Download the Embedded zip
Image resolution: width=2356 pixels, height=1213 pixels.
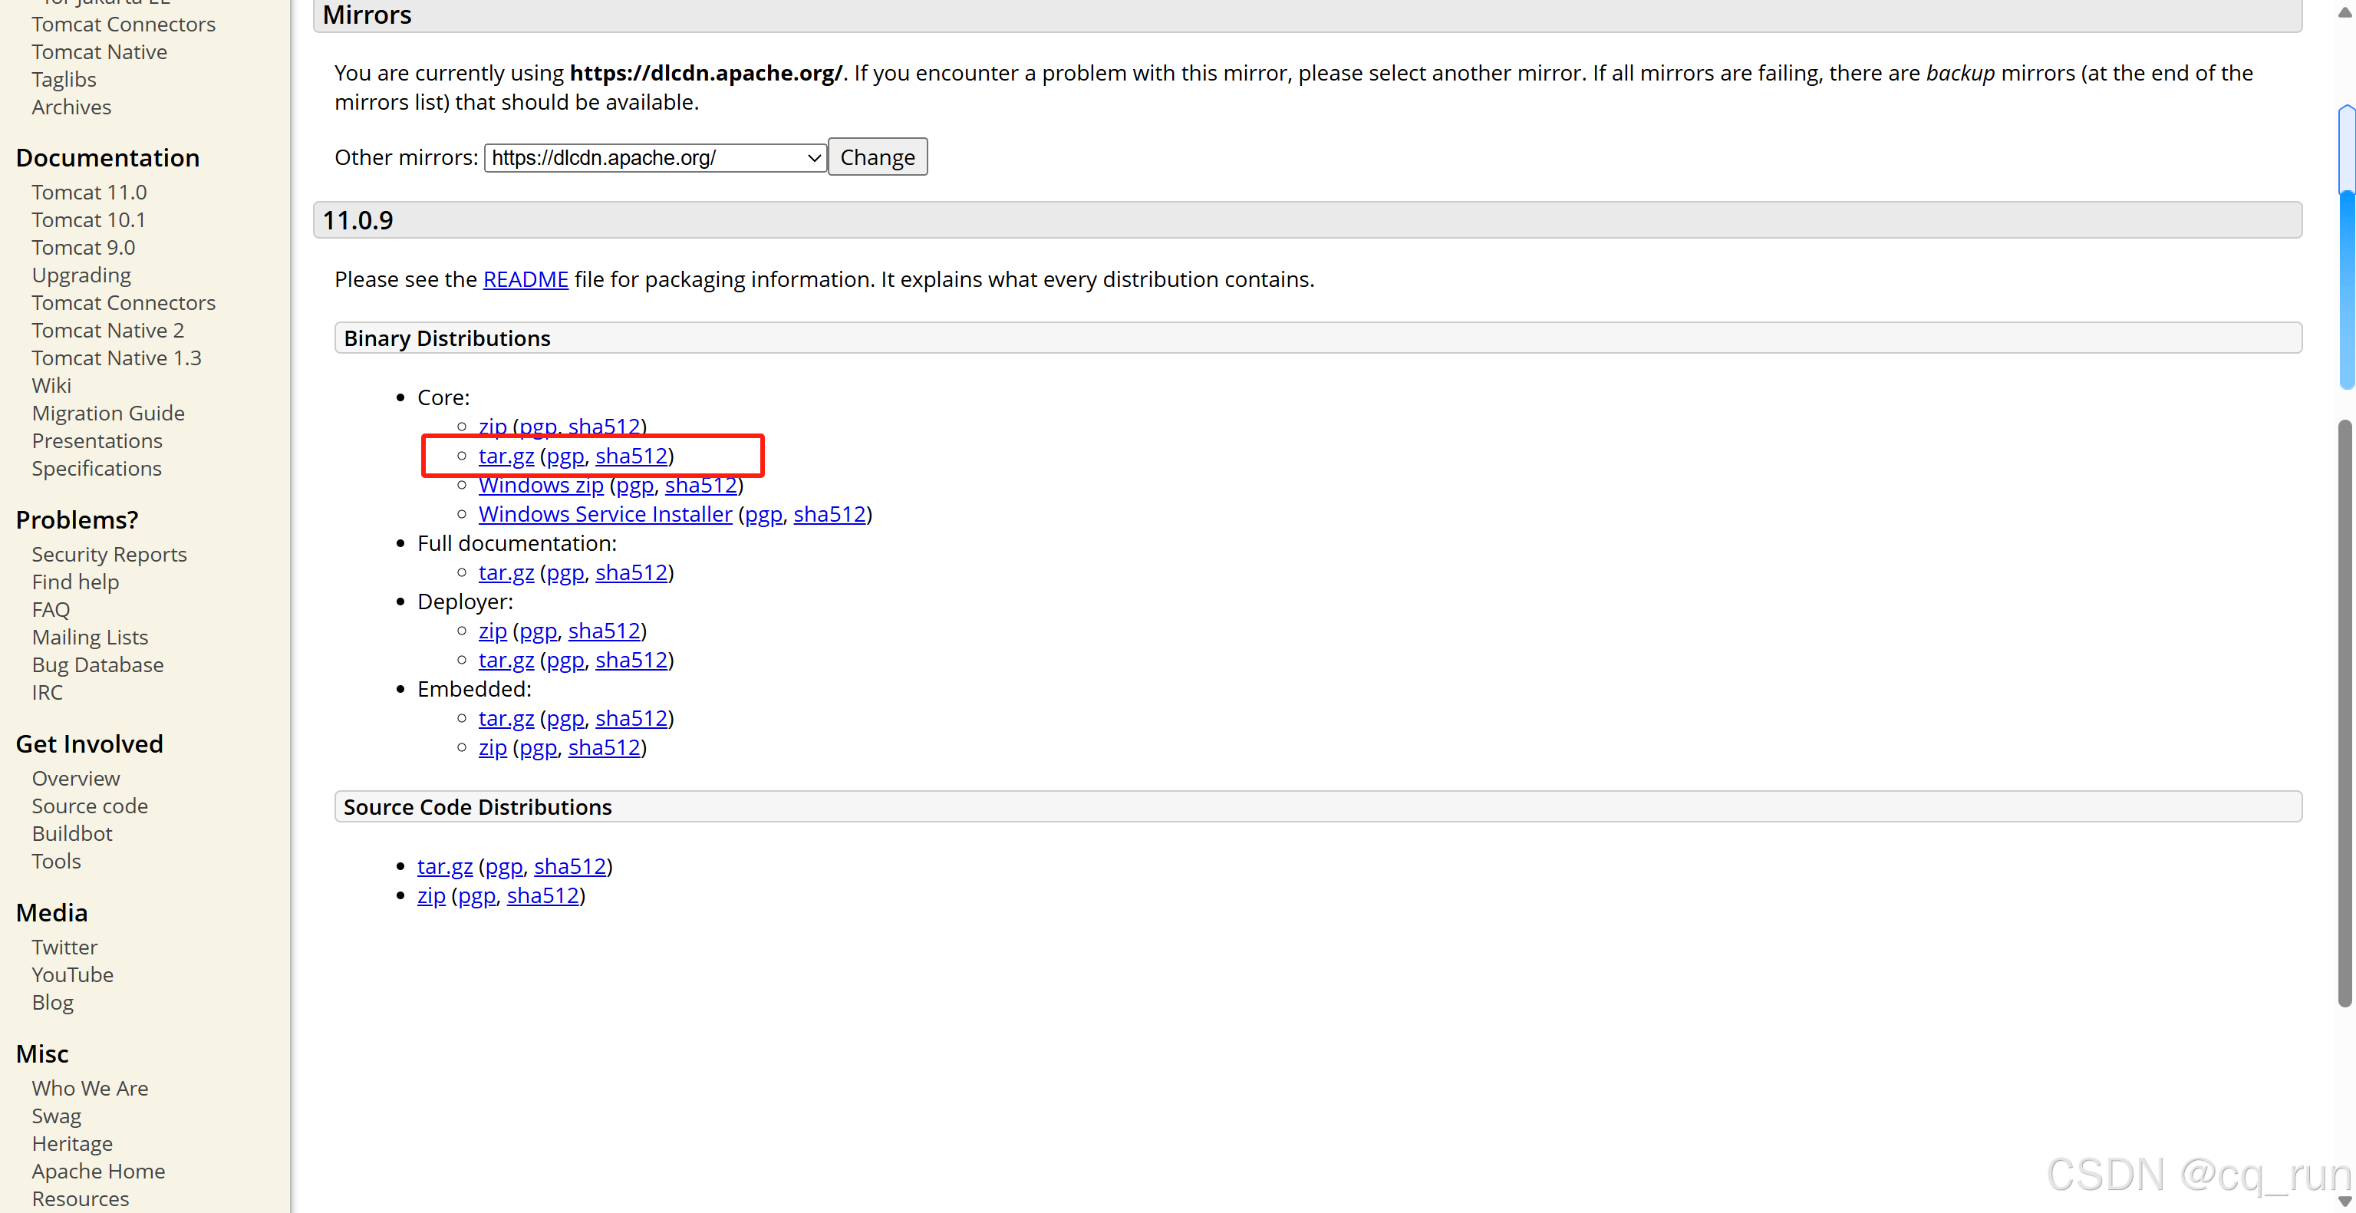pos(492,748)
